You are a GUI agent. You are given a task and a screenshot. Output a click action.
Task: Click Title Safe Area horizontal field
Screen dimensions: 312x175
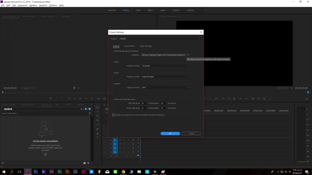pos(143,103)
